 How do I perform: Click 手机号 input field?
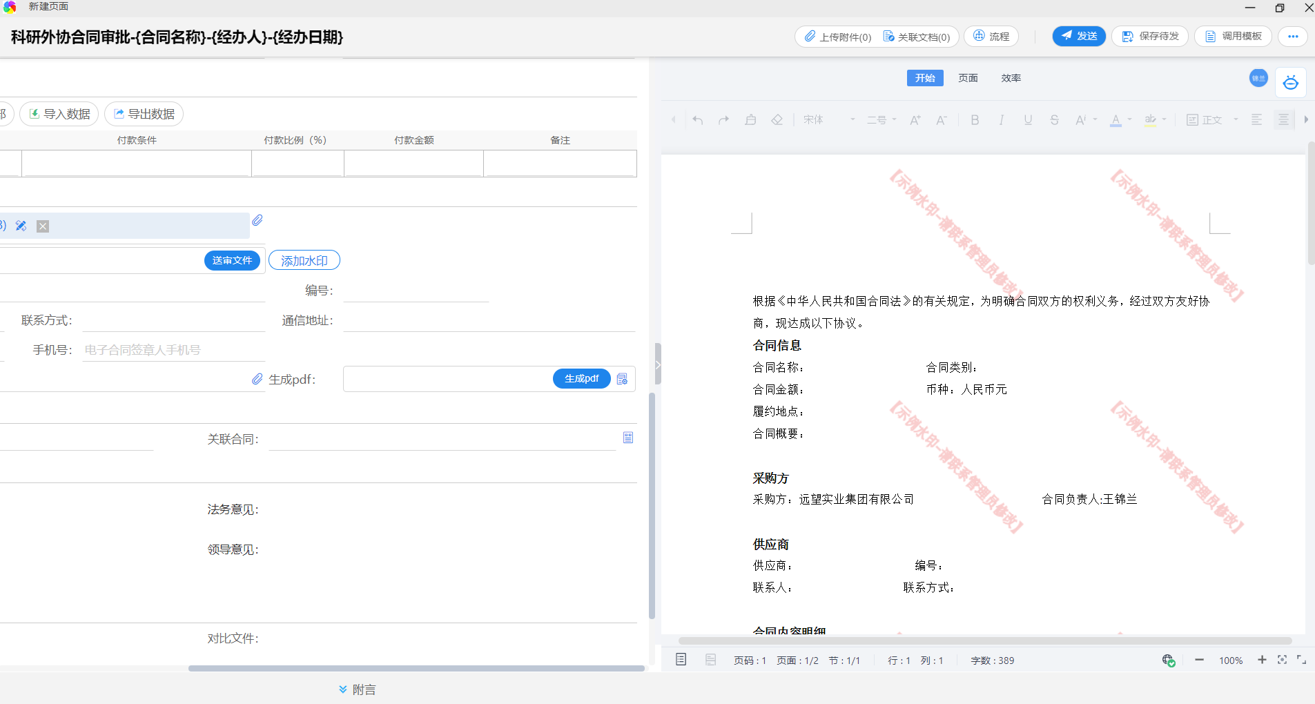(x=174, y=350)
